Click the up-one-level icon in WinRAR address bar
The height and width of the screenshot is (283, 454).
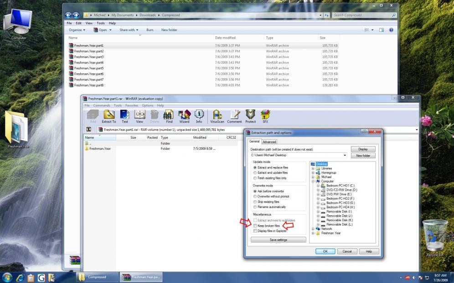(x=88, y=130)
